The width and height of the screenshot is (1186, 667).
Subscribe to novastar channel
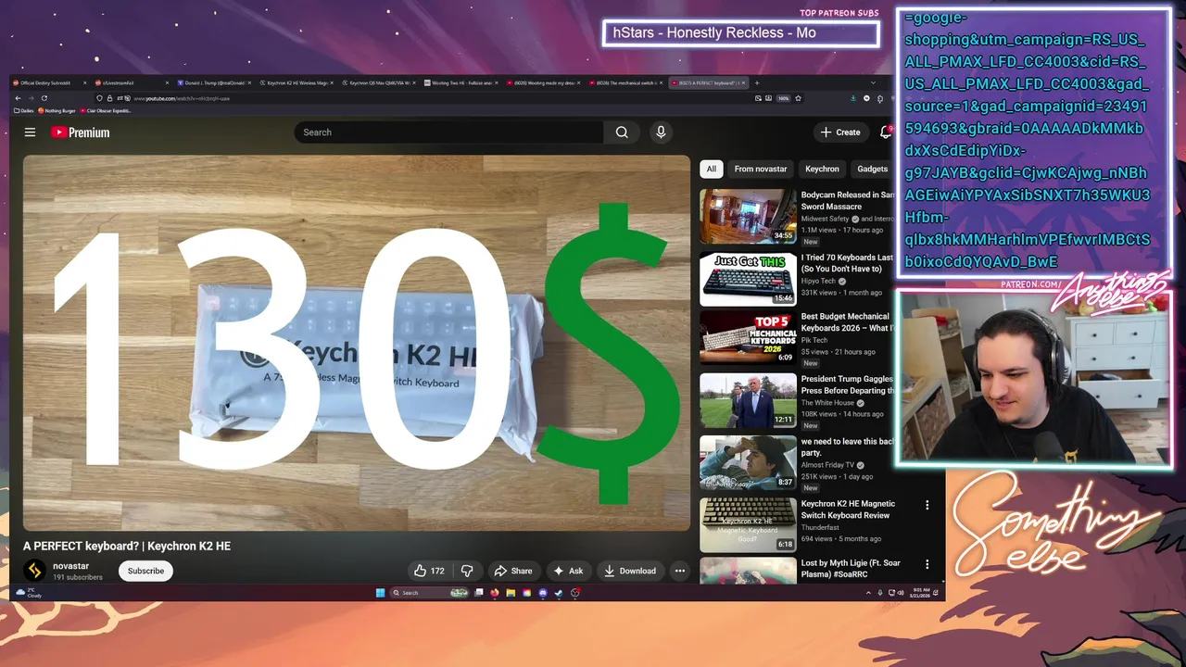(145, 571)
